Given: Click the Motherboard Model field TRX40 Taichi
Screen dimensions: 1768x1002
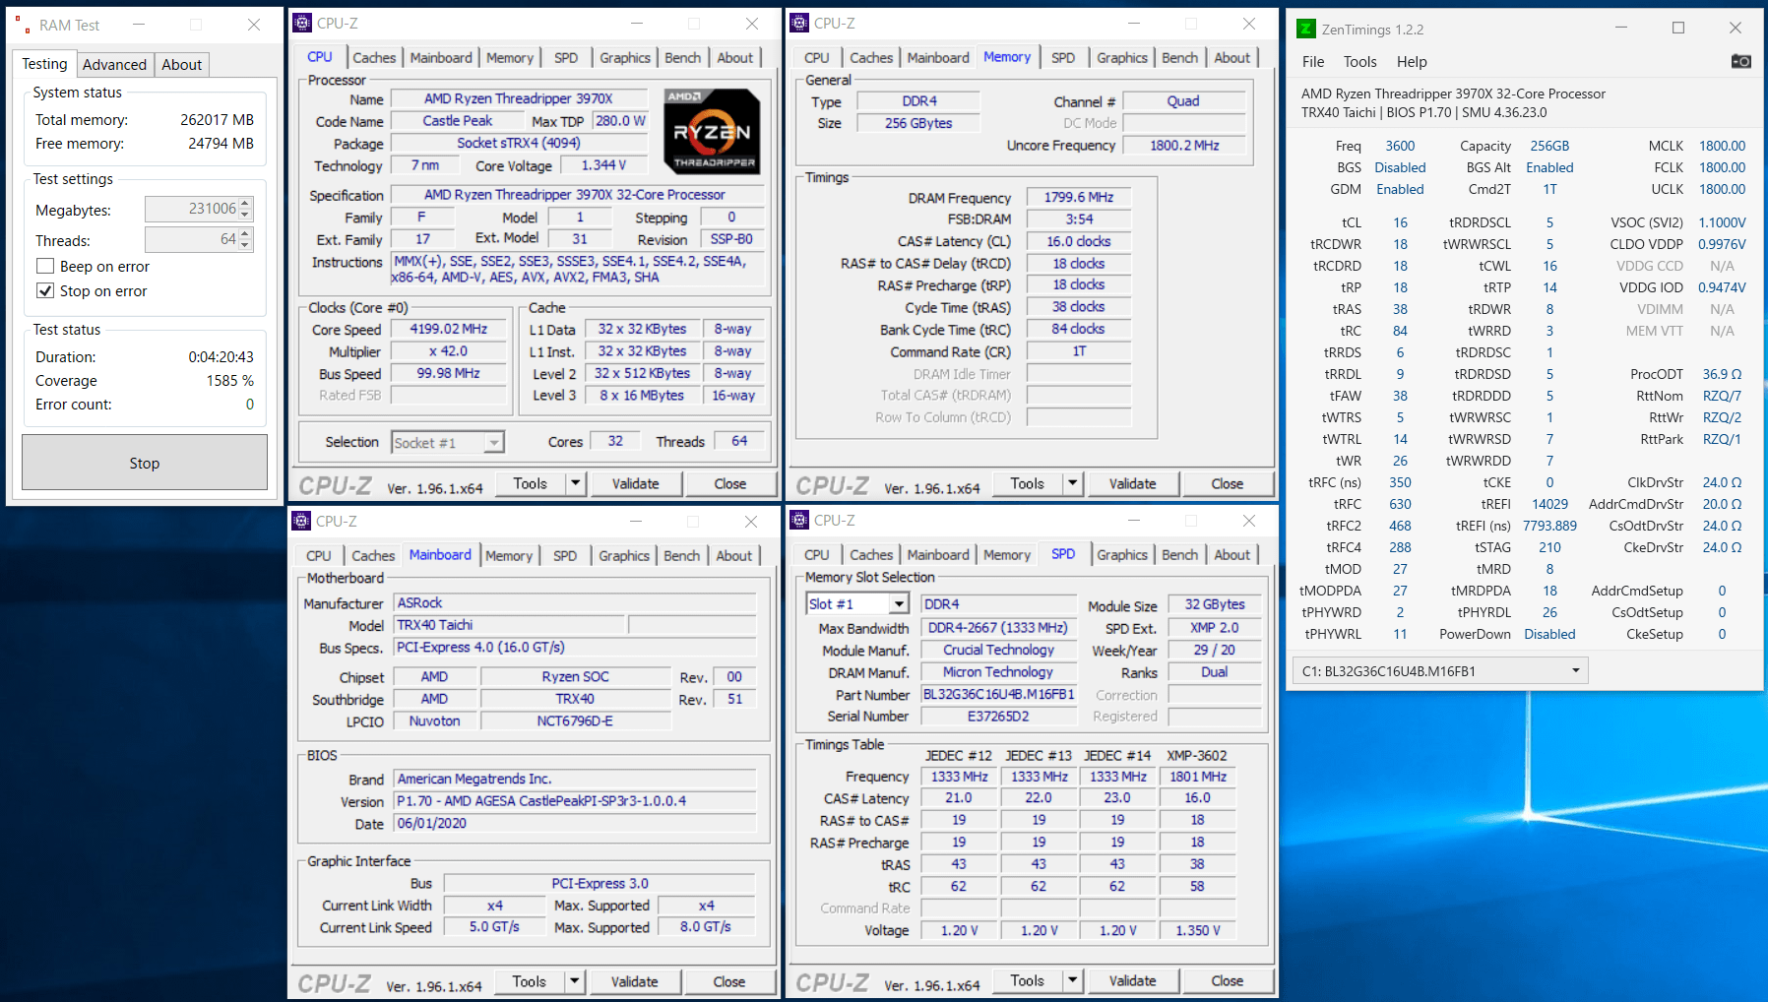Looking at the screenshot, I should (509, 625).
